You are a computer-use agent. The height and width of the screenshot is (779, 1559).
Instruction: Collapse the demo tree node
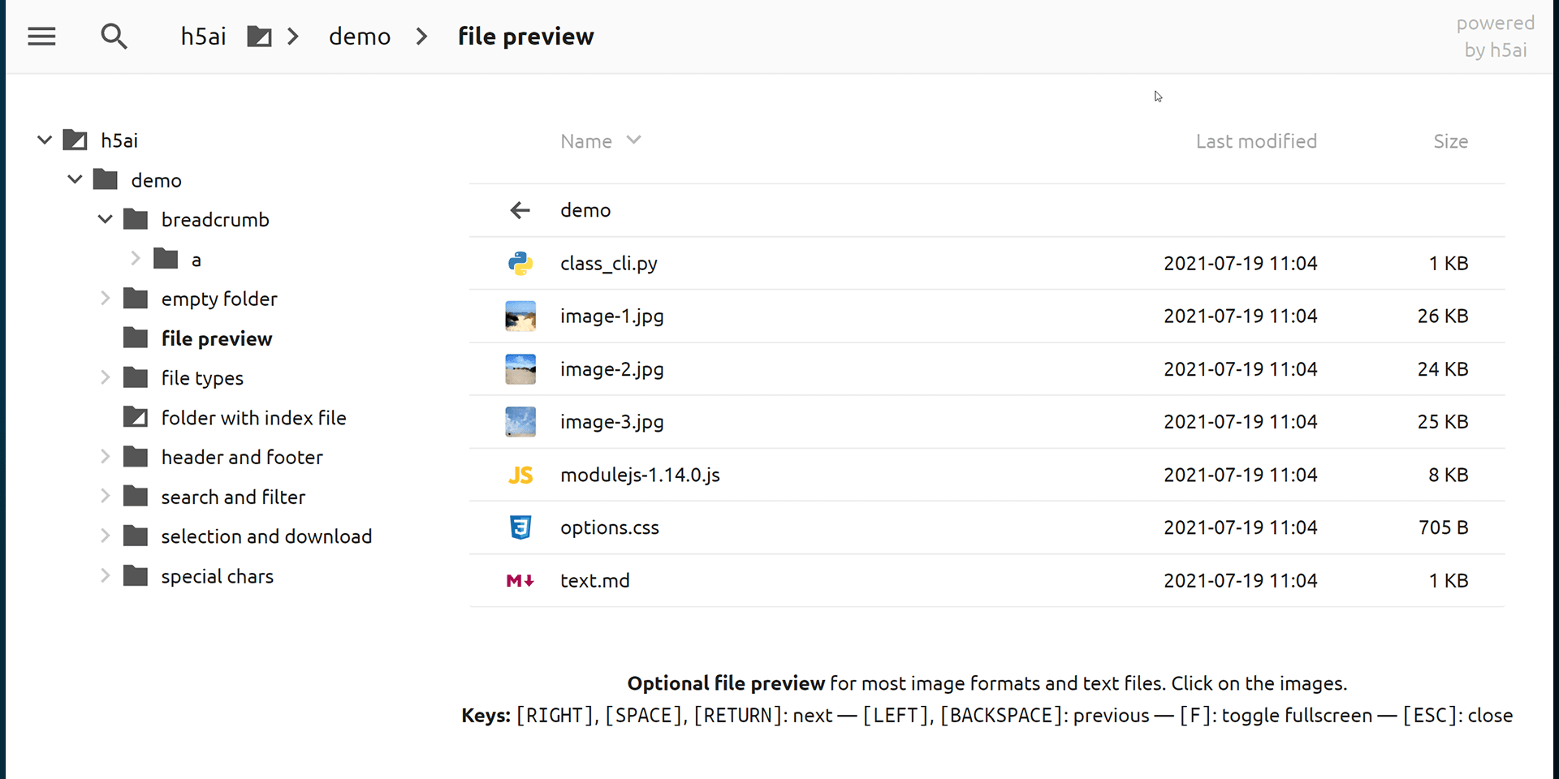pyautogui.click(x=75, y=179)
